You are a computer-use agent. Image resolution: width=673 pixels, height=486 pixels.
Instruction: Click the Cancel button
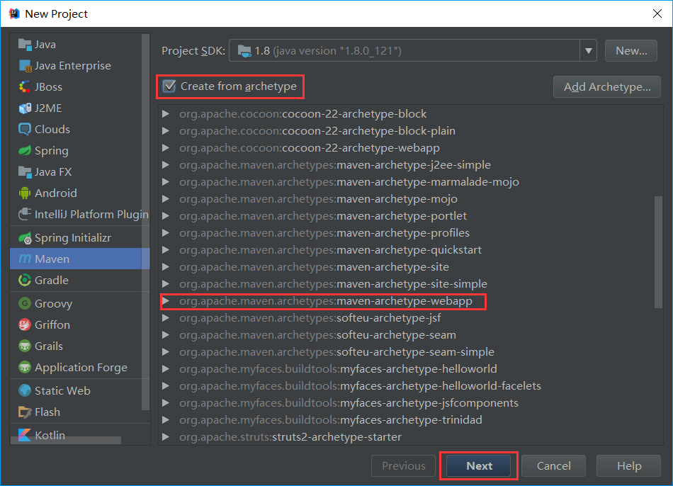554,466
